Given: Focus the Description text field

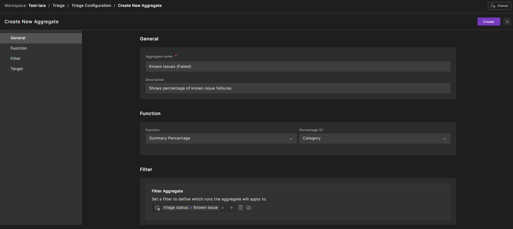Looking at the screenshot, I should (x=298, y=88).
